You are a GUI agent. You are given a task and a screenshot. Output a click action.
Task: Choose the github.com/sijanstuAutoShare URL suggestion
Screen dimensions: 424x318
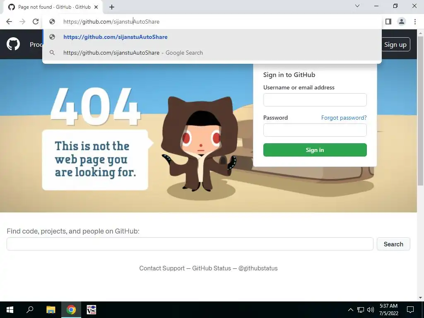click(x=212, y=37)
